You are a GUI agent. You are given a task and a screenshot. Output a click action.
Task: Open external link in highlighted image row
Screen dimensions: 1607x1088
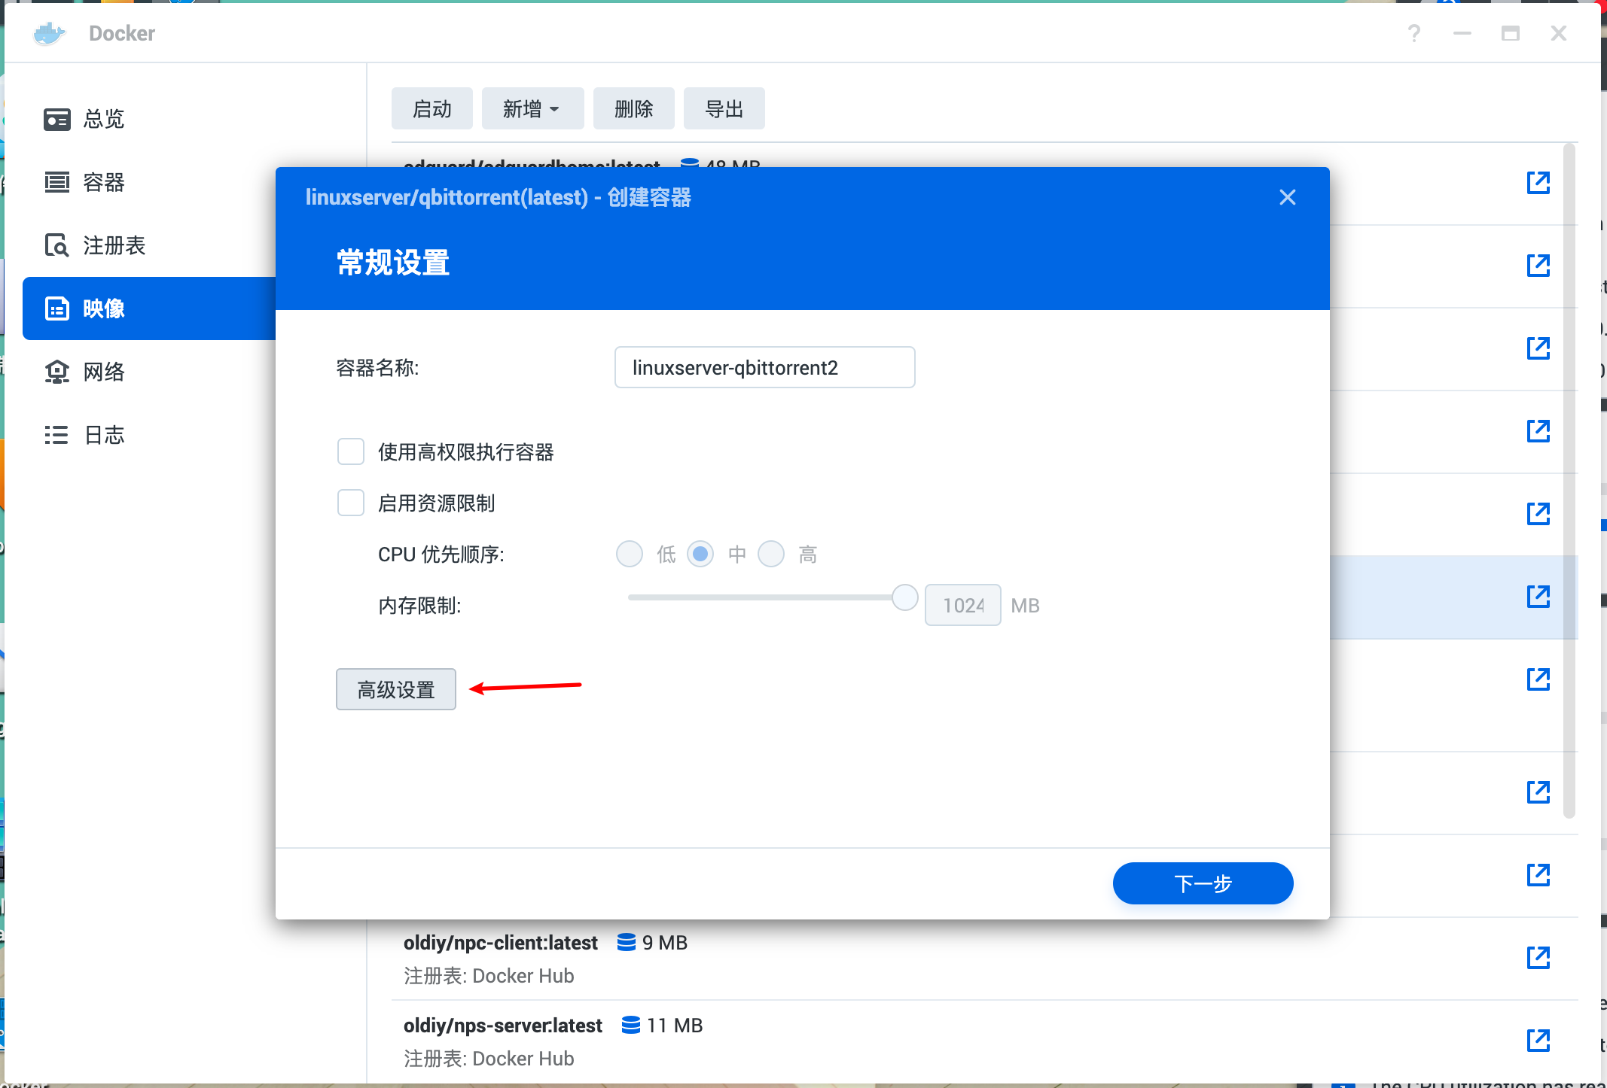pyautogui.click(x=1538, y=596)
